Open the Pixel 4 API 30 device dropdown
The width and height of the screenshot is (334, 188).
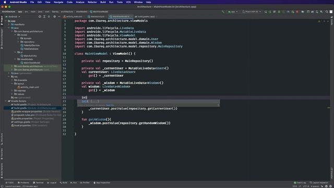pyautogui.click(x=252, y=11)
